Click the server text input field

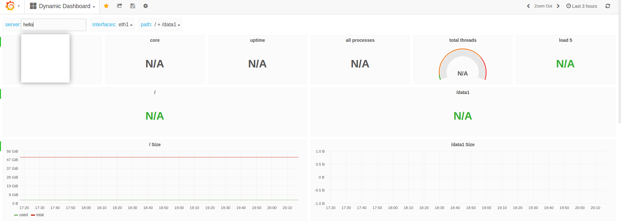tap(53, 25)
